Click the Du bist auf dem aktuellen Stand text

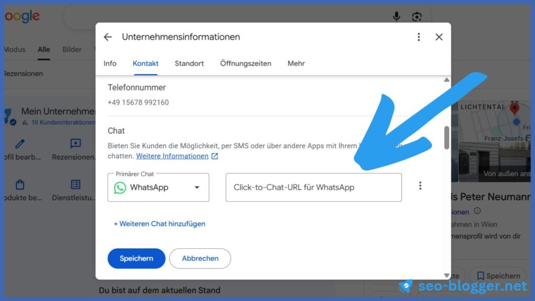(160, 291)
